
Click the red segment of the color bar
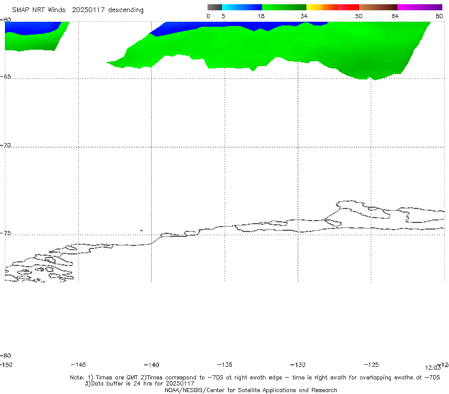coord(348,7)
